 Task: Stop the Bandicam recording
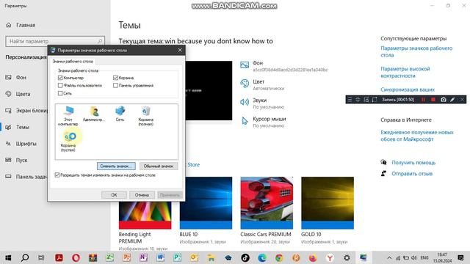433,100
